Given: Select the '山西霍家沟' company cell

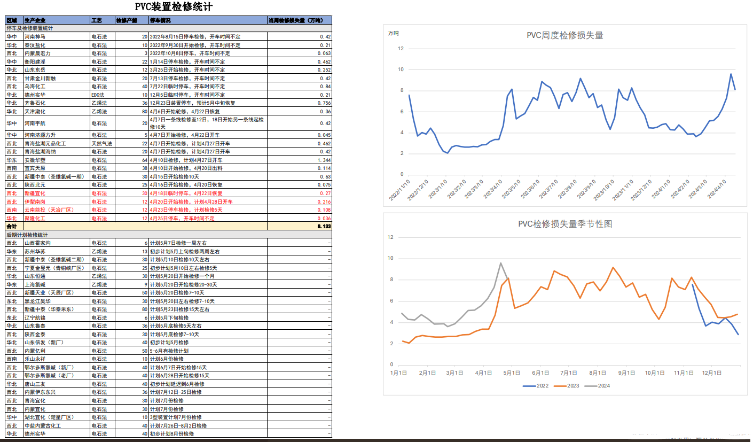Looking at the screenshot, I should [57, 243].
